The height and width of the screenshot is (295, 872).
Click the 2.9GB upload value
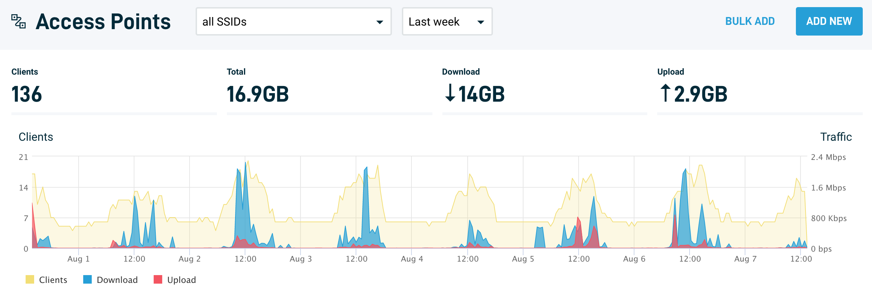[701, 94]
